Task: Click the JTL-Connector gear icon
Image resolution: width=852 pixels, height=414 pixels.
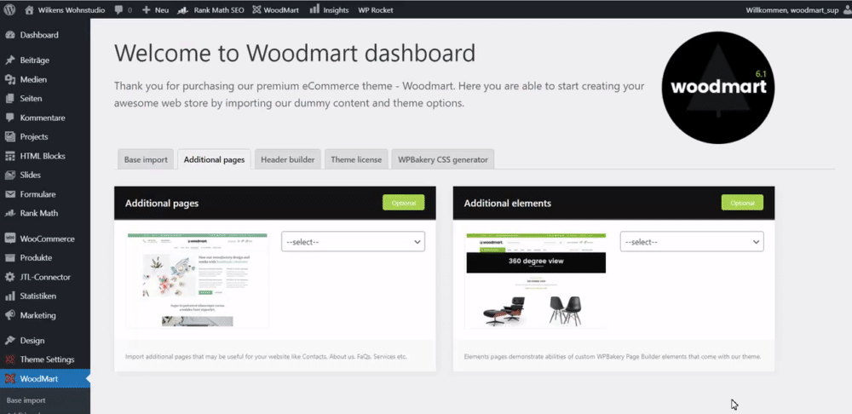Action: [9, 277]
